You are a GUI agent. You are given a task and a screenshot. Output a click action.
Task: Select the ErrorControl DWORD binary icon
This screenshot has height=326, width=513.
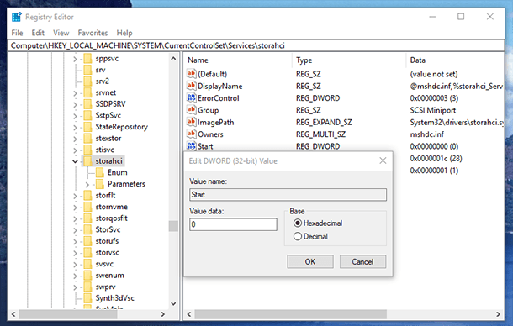point(192,97)
